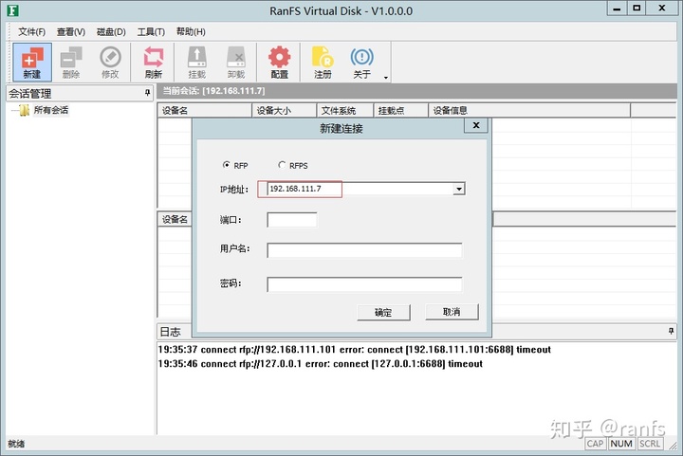Click the SCRL status bar indicator

pyautogui.click(x=650, y=444)
